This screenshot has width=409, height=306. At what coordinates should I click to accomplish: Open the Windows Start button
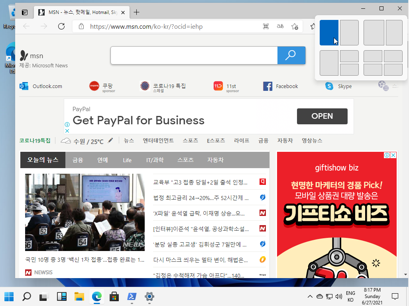[x=9, y=296]
